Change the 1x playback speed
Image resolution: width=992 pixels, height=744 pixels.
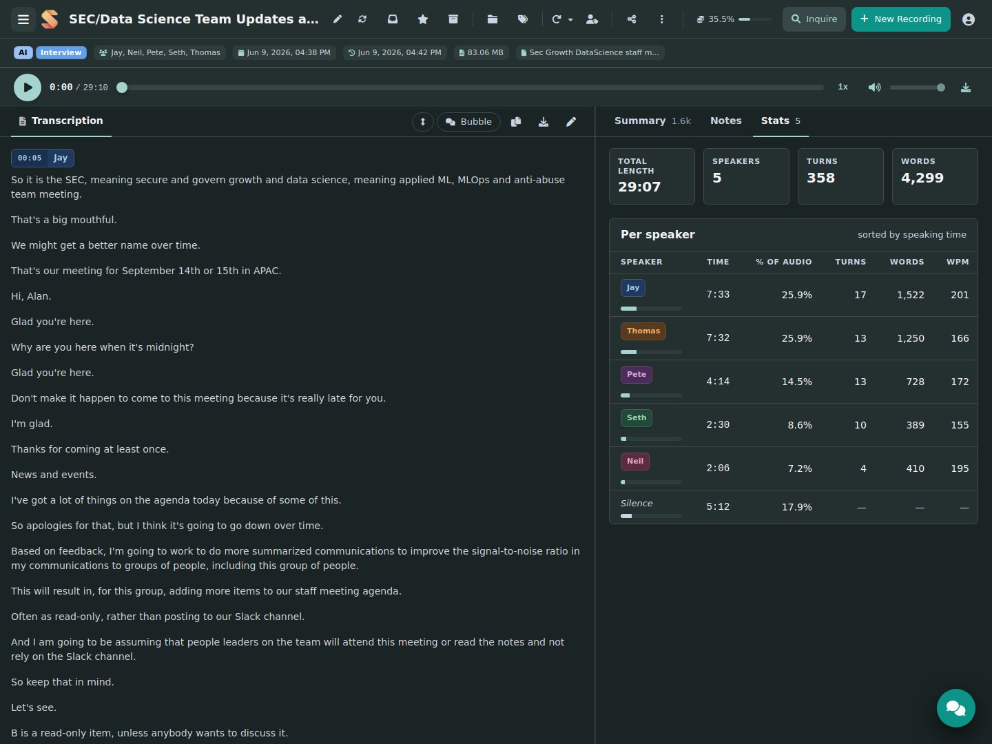[843, 87]
